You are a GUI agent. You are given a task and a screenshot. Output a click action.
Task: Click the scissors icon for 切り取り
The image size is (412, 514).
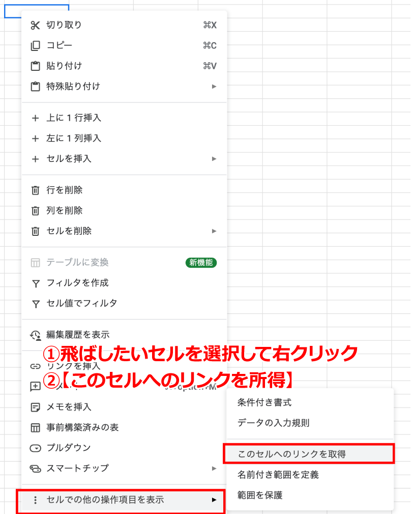point(35,25)
